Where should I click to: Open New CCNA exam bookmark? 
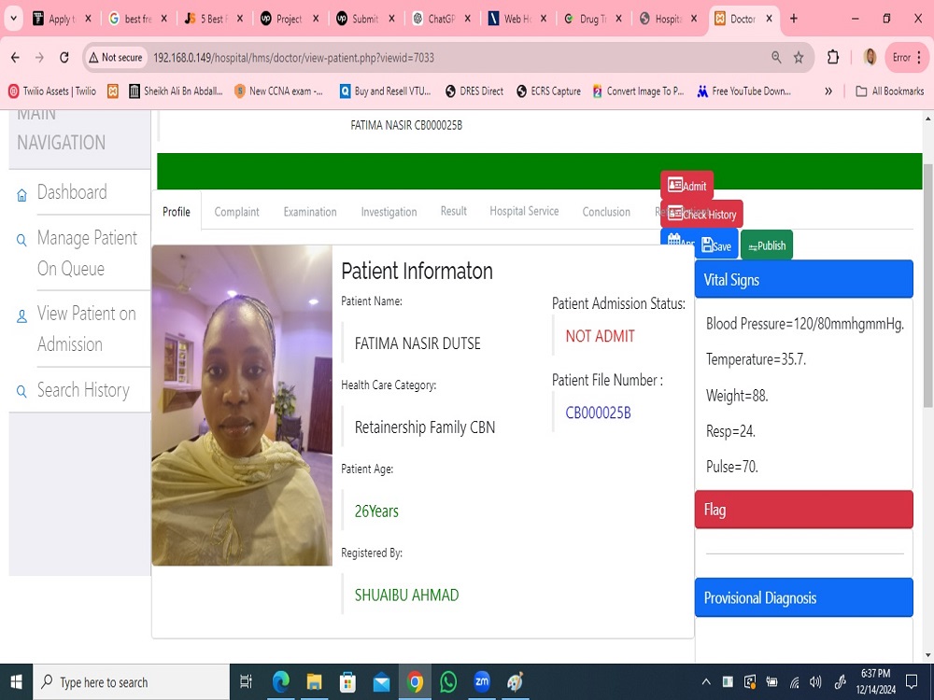click(278, 91)
